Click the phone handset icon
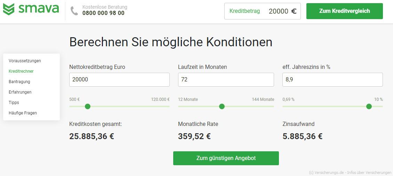The image size is (393, 176). tap(74, 11)
